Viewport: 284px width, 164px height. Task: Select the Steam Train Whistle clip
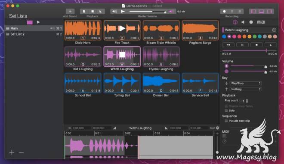click(x=161, y=30)
